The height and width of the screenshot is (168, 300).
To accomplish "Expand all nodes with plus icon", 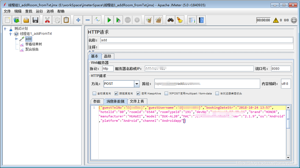I will (x=78, y=20).
